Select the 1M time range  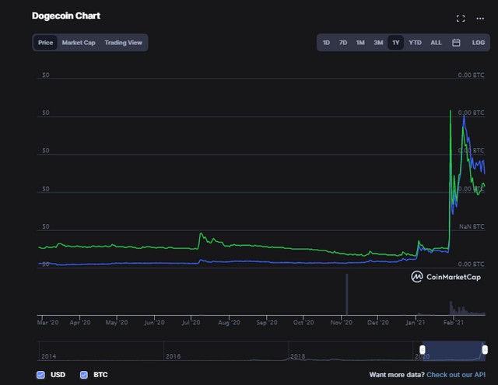point(360,43)
